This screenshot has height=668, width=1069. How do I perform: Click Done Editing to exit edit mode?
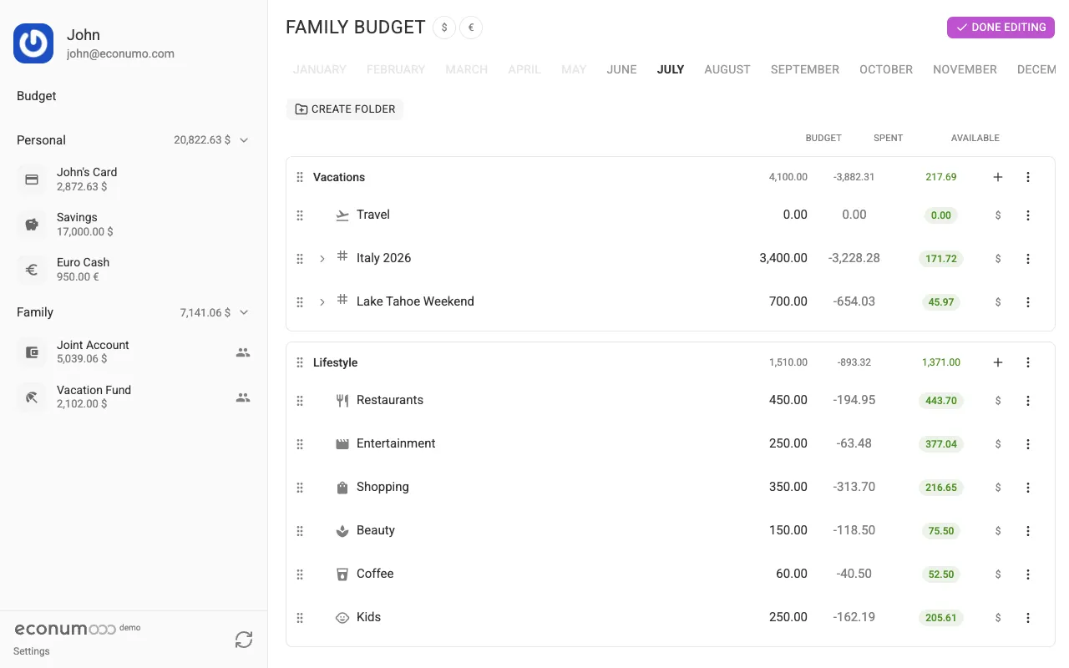pyautogui.click(x=1001, y=28)
